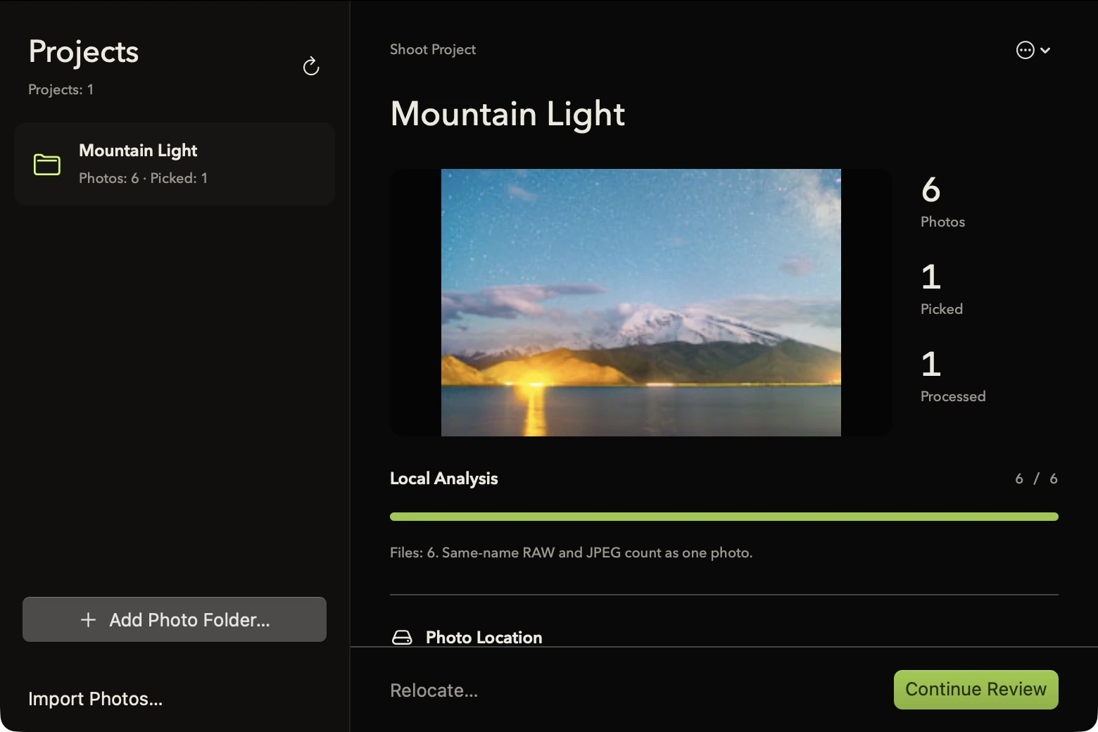The image size is (1098, 732).
Task: Click Import Photos link
Action: pos(95,699)
